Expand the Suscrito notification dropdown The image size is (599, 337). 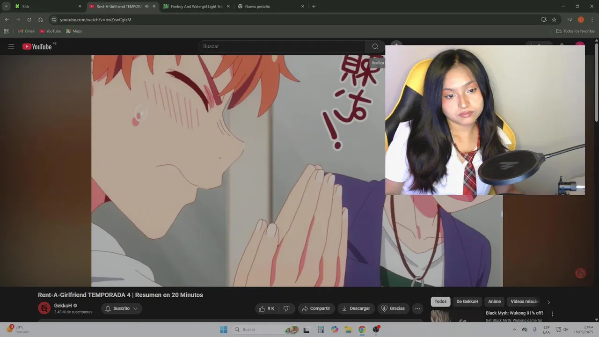pos(121,308)
